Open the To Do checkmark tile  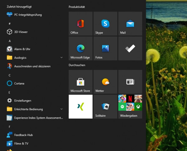coord(130,48)
